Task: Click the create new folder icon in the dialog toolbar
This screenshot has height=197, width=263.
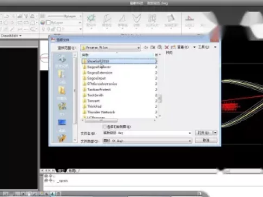Action: 173,48
